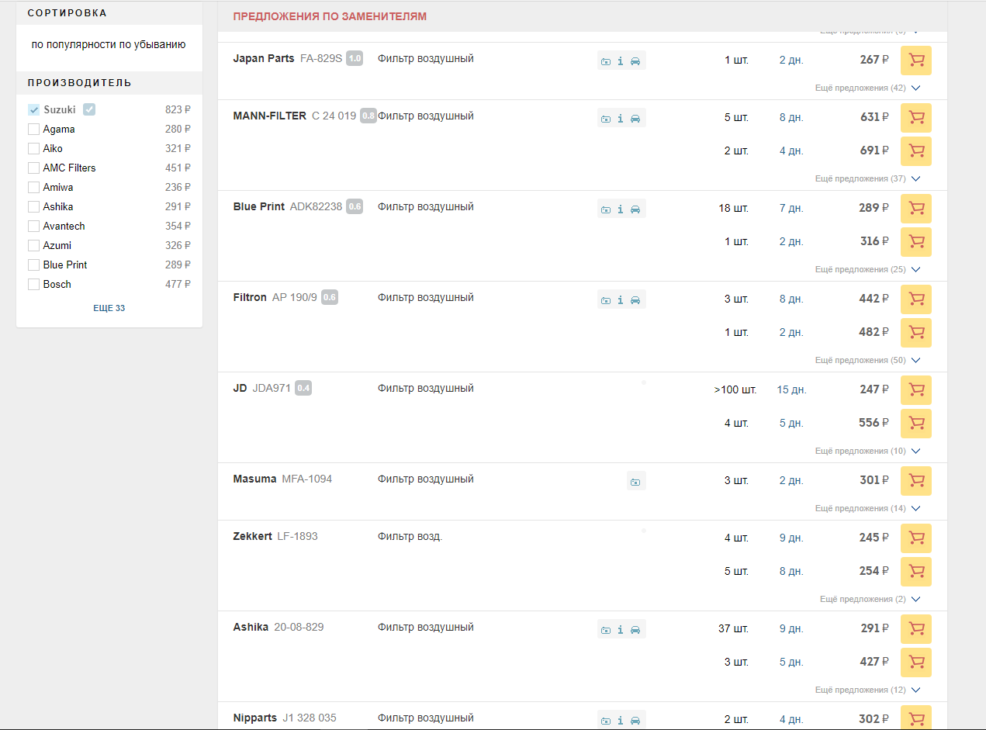This screenshot has height=730, width=986.
Task: Open photo icon for Blue Print ADK82238
Action: pyautogui.click(x=606, y=209)
